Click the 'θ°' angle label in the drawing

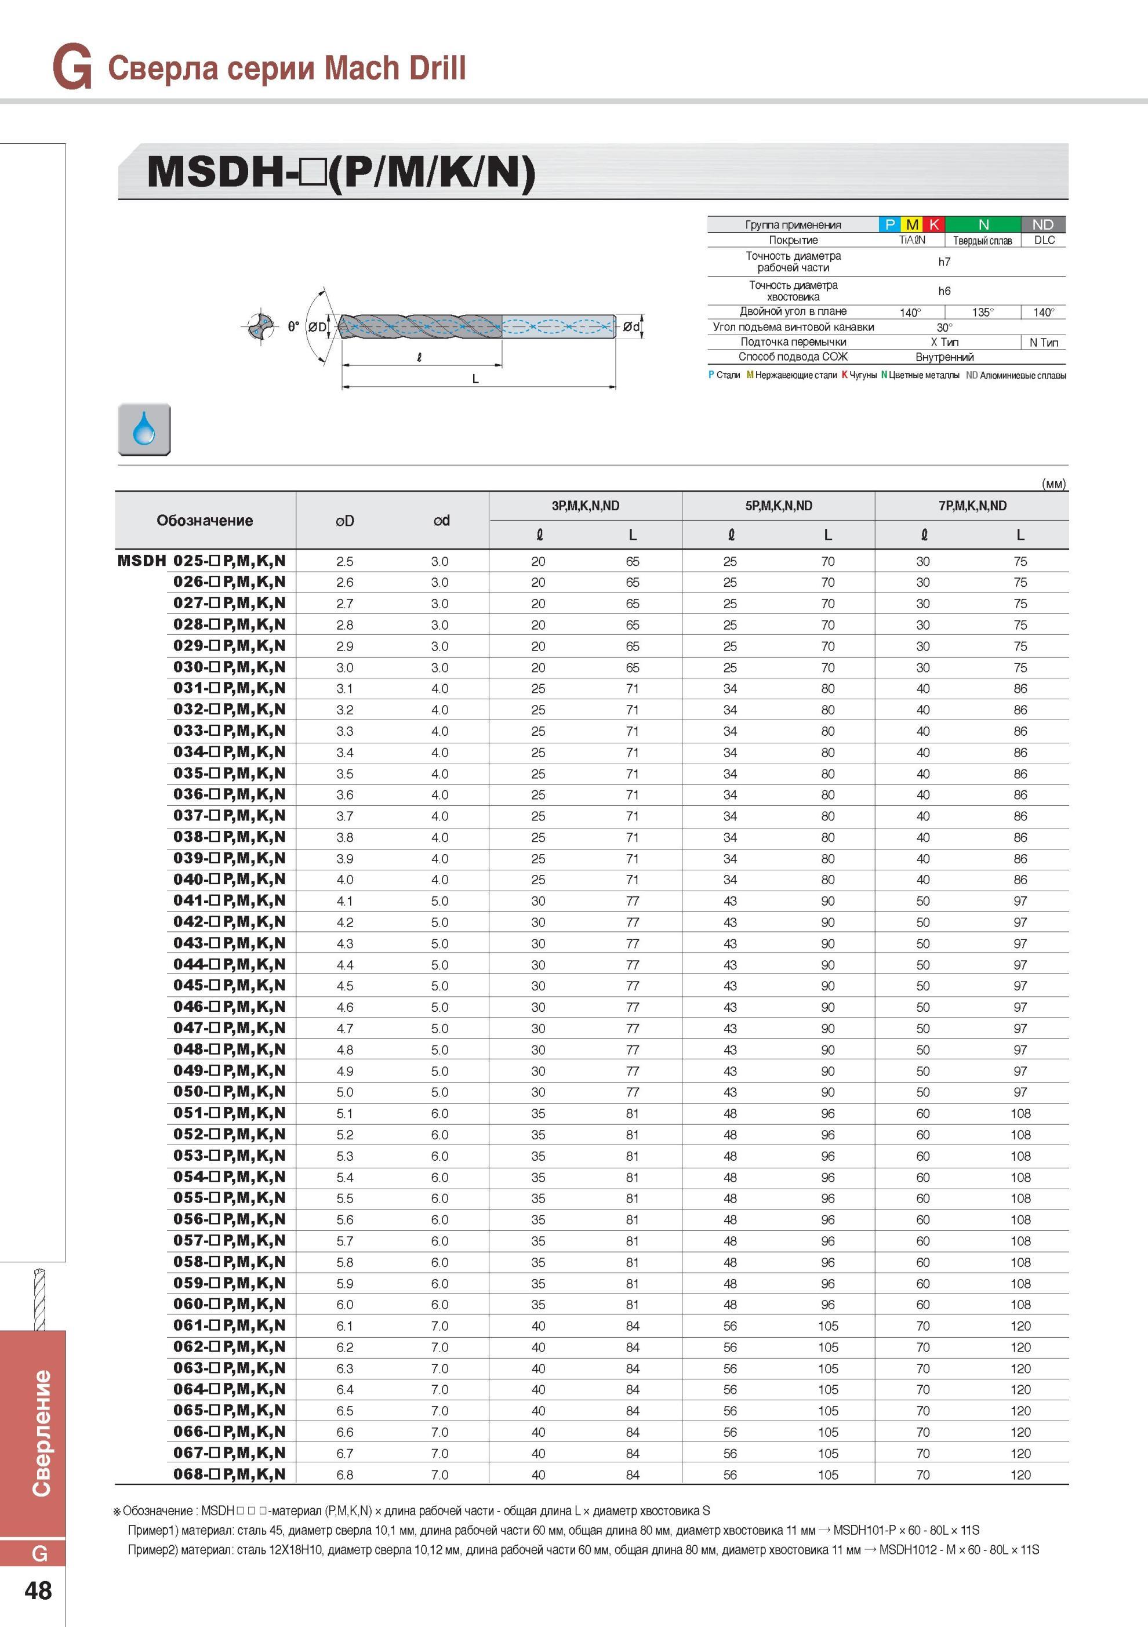pos(293,326)
